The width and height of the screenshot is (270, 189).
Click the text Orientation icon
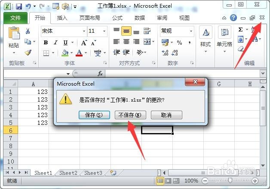click(x=139, y=52)
